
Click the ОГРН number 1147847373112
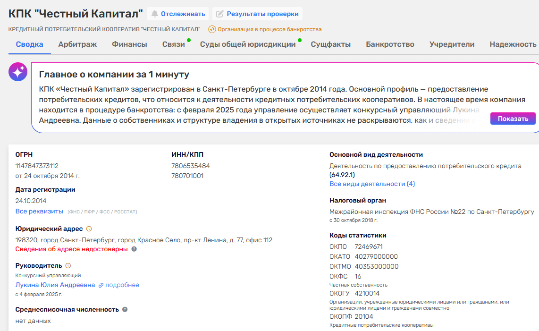[37, 166]
